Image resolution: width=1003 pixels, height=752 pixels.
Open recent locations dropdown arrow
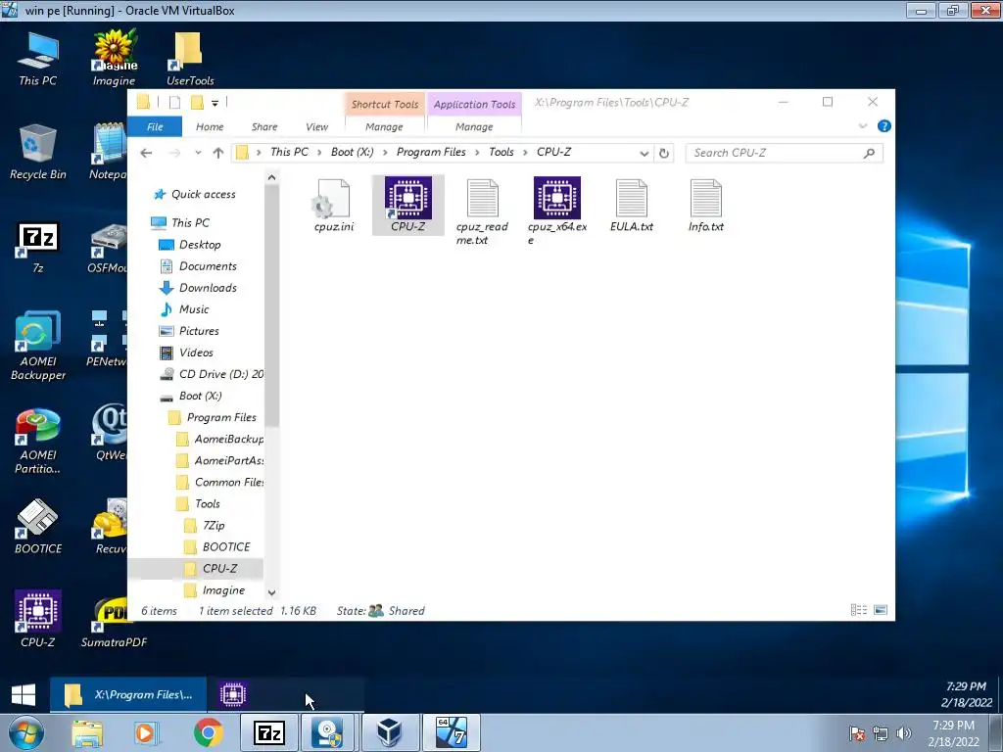[198, 153]
